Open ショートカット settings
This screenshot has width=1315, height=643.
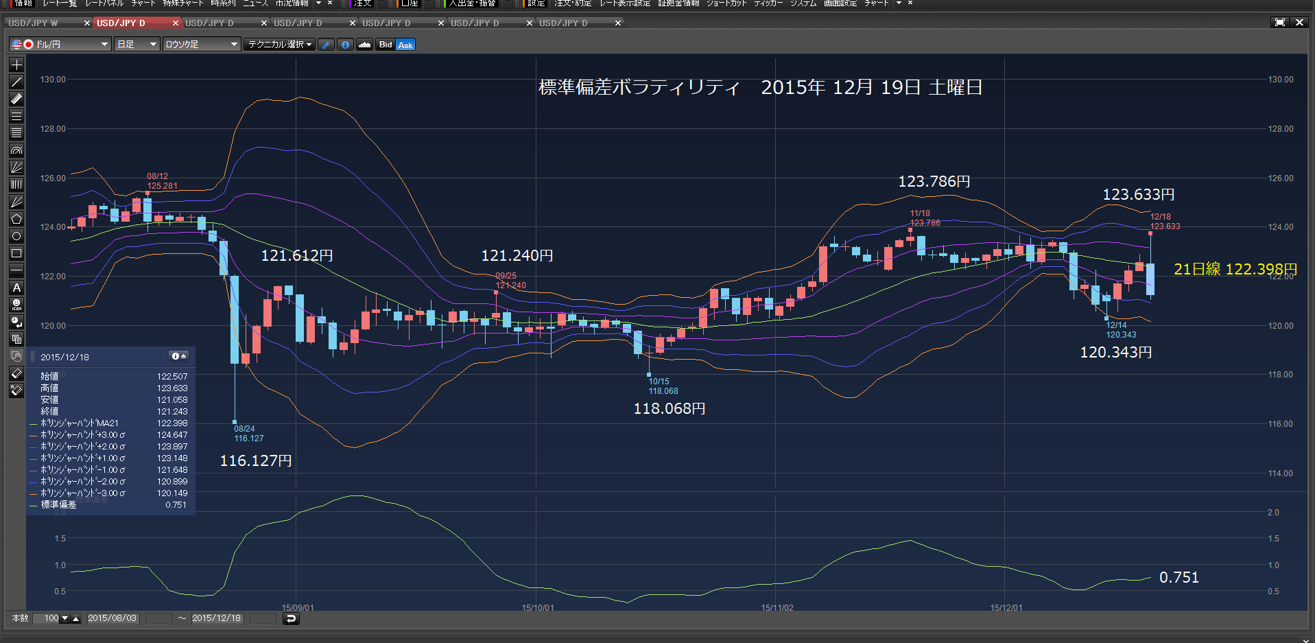pyautogui.click(x=726, y=3)
